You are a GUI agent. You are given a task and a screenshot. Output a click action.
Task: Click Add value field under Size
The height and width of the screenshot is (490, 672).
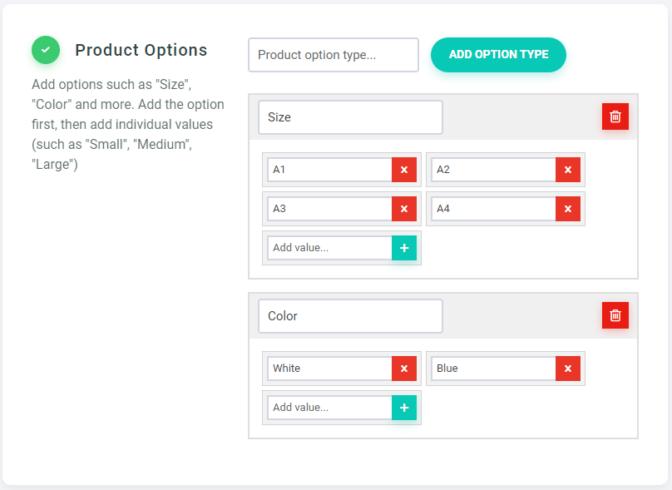(x=329, y=248)
